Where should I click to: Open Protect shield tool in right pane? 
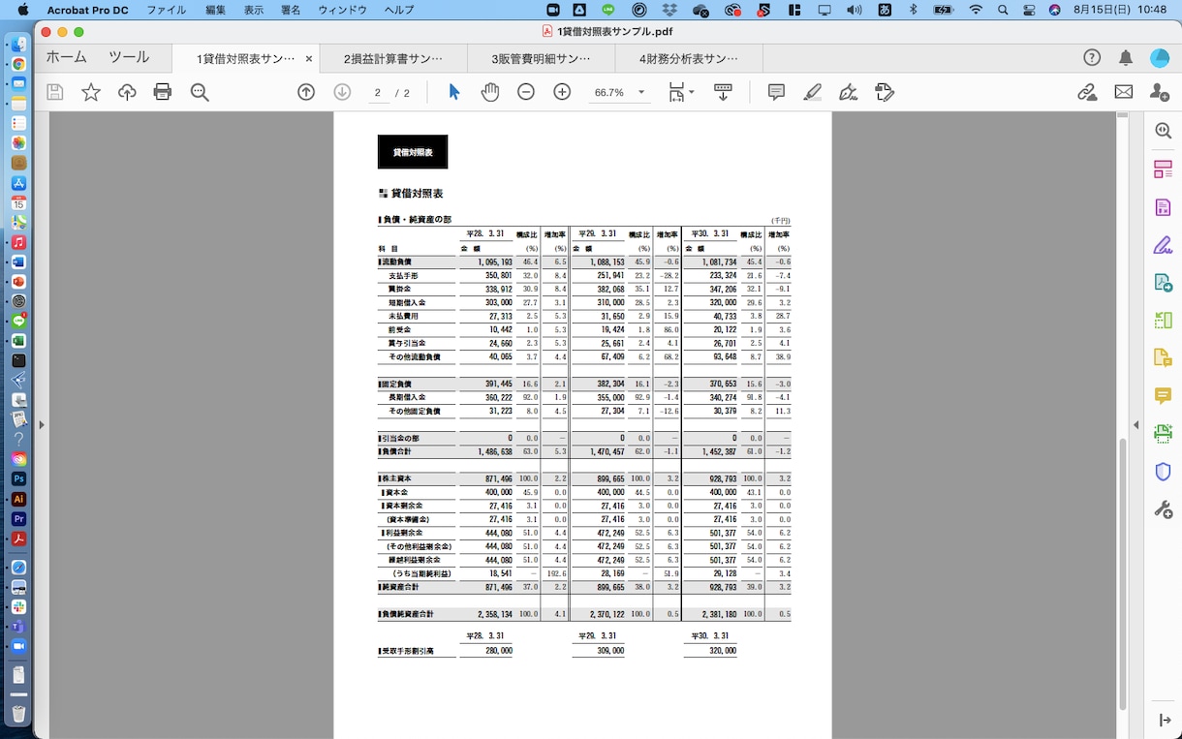point(1164,471)
